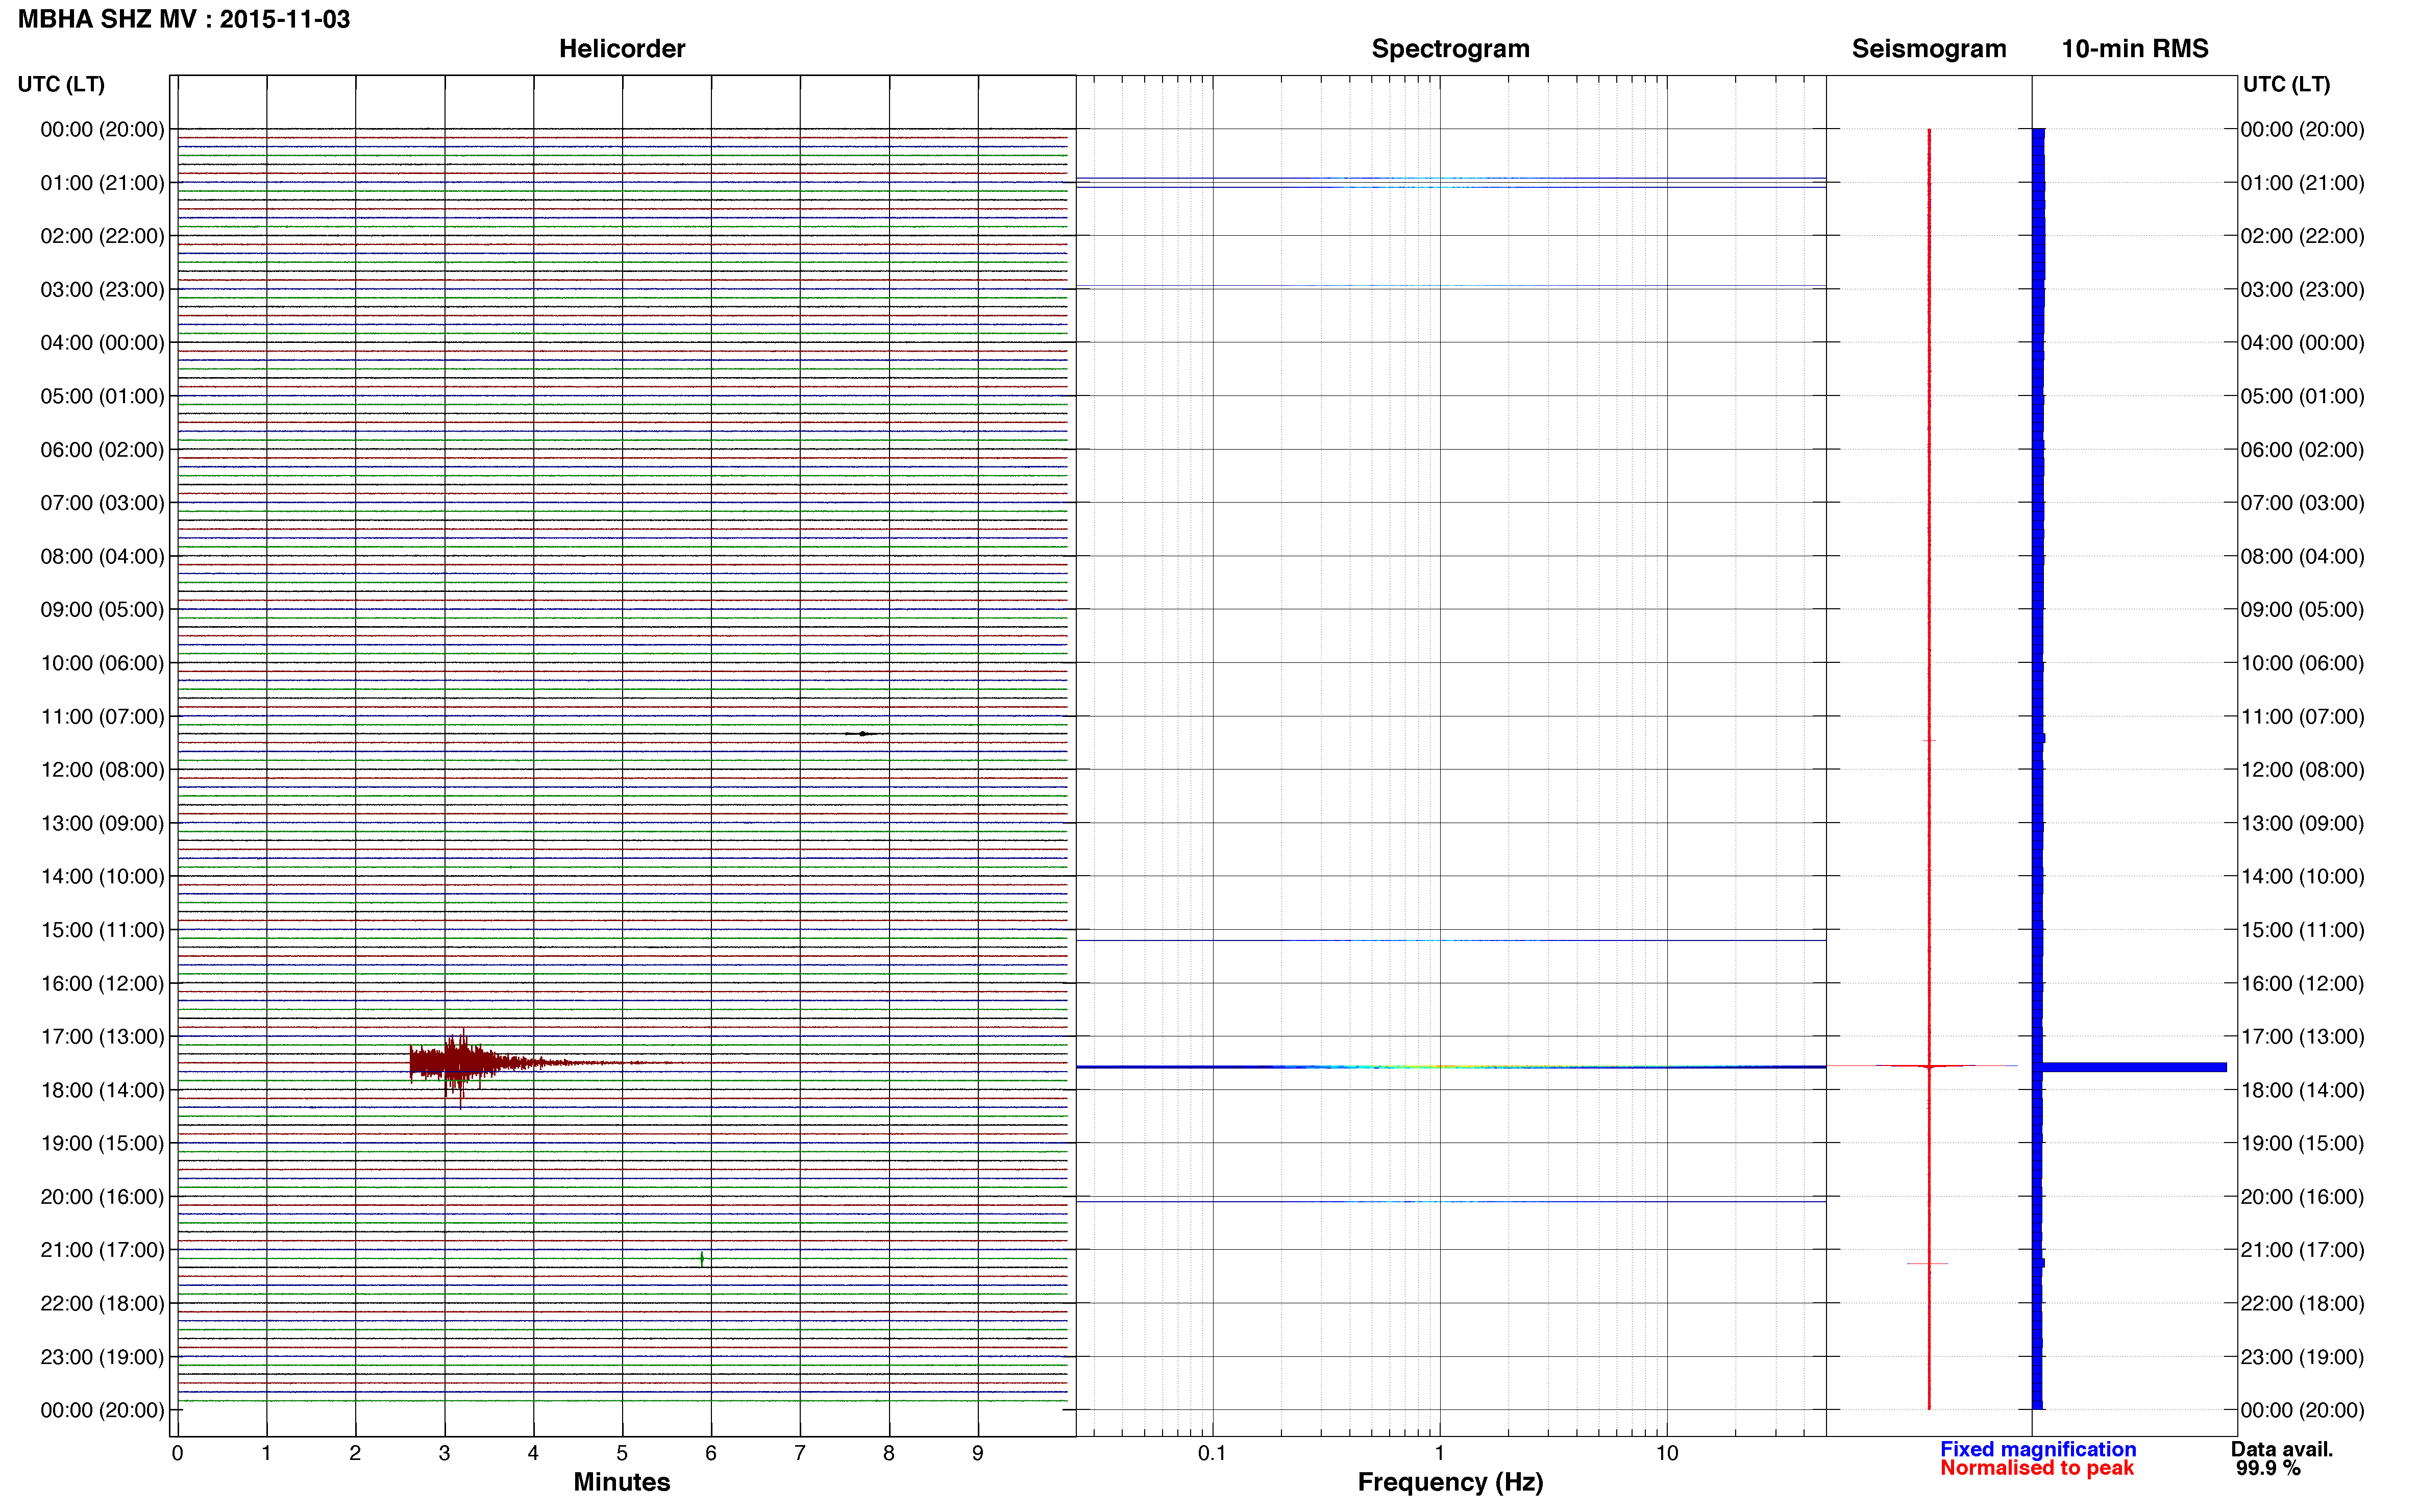Image resolution: width=2419 pixels, height=1512 pixels.
Task: Select the 10-min RMS panel heading
Action: point(2135,49)
